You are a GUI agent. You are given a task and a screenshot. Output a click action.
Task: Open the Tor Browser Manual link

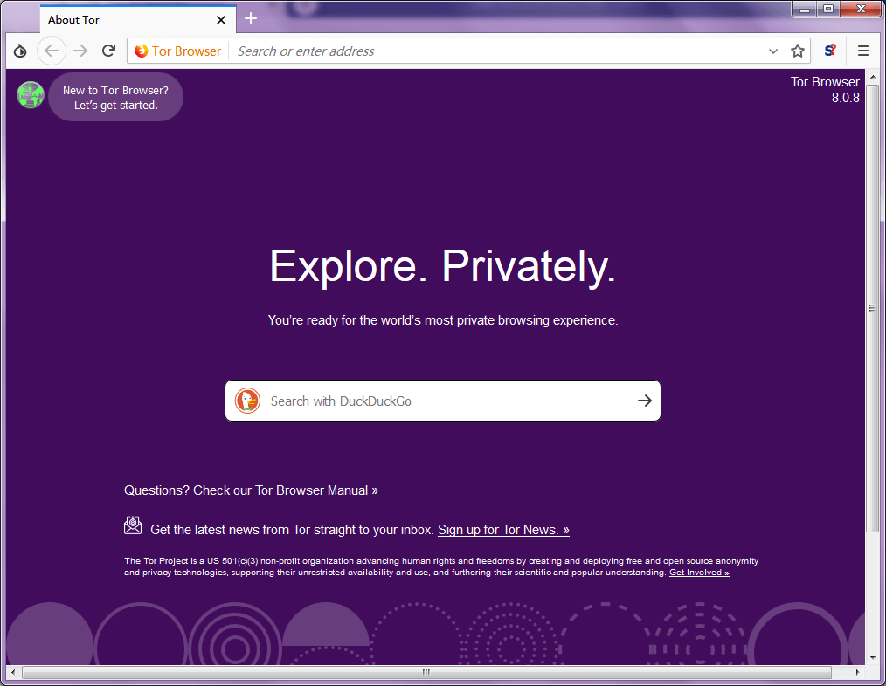click(286, 490)
